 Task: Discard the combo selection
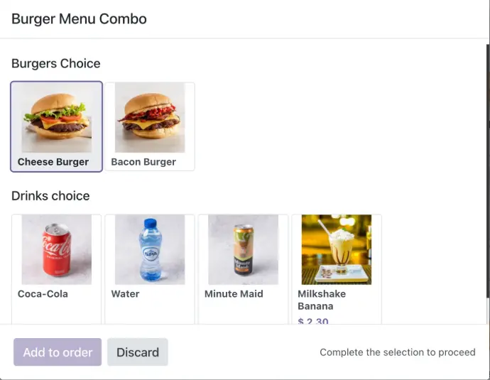[138, 352]
